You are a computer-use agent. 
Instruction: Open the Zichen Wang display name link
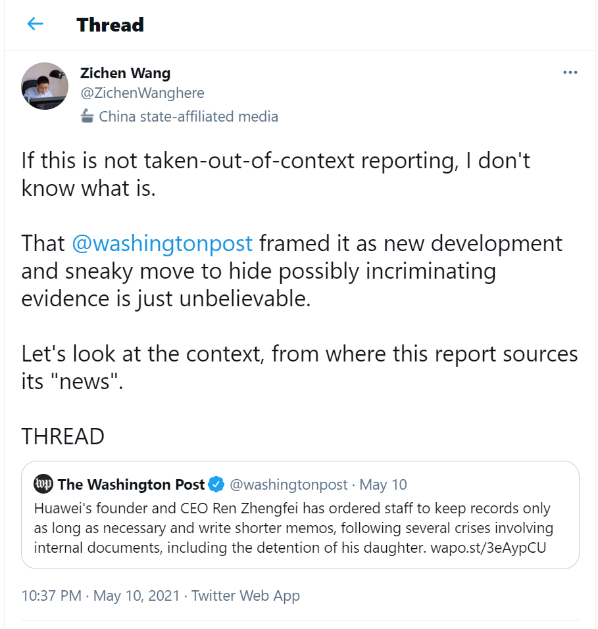[125, 73]
